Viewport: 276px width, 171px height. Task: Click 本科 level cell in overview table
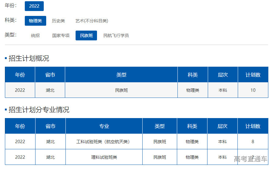(223, 90)
